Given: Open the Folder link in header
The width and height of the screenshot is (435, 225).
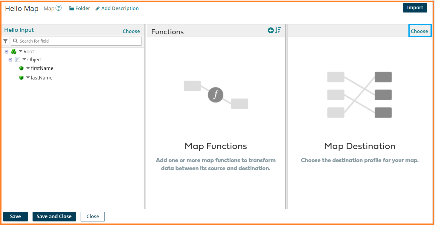Looking at the screenshot, I should pyautogui.click(x=79, y=8).
